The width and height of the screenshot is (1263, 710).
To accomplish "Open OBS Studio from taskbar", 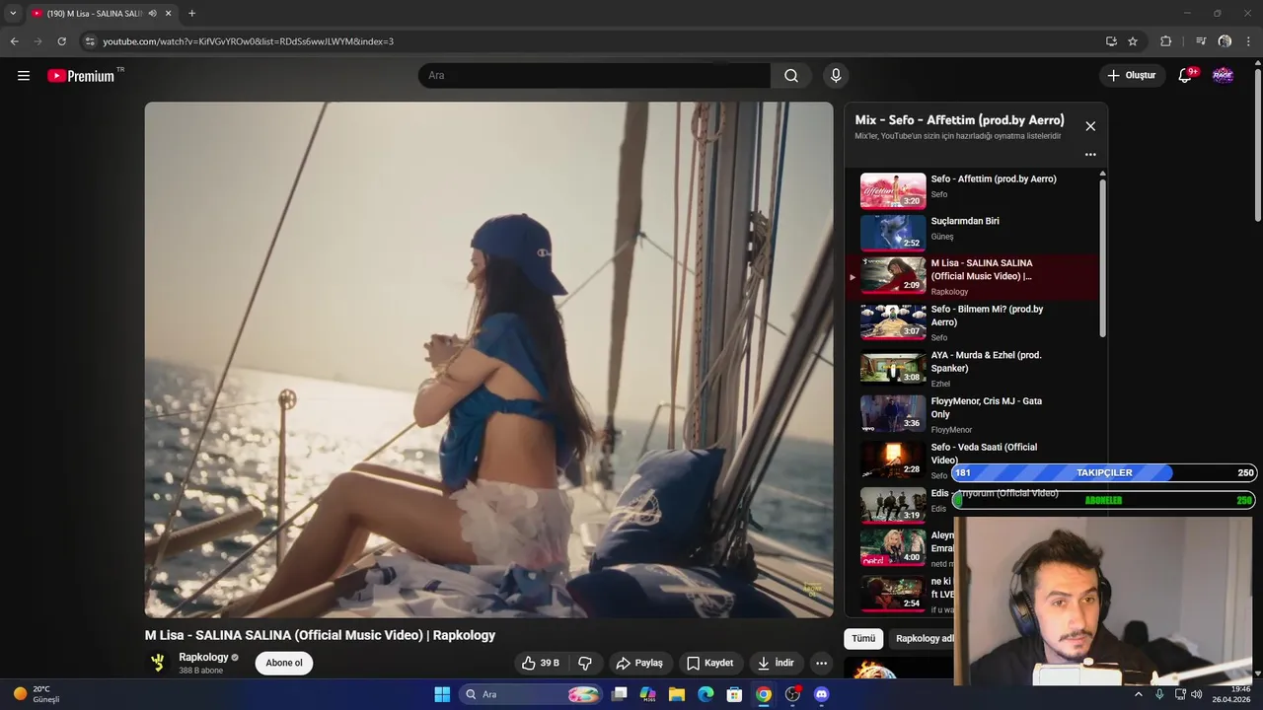I will [x=792, y=694].
